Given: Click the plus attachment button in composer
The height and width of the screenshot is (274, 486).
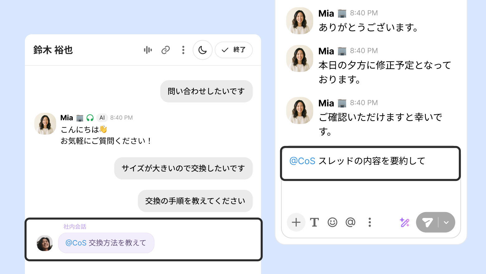Looking at the screenshot, I should [x=296, y=222].
